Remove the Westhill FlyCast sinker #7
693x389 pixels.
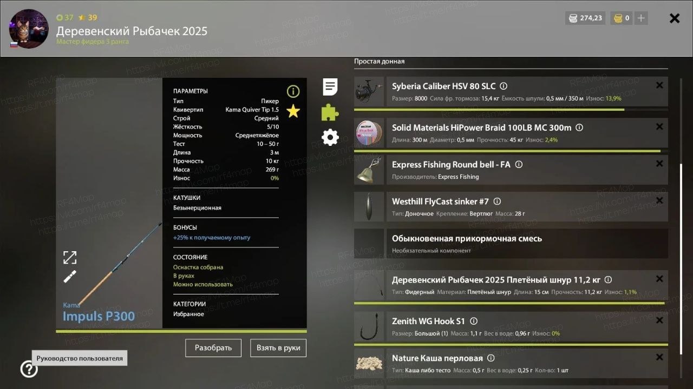tap(659, 200)
